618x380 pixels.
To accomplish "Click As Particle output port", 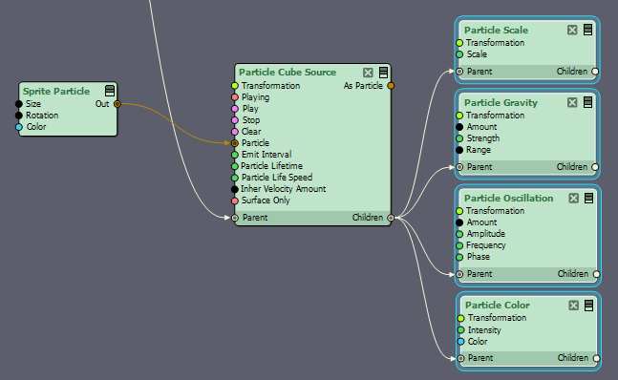I will (x=391, y=86).
